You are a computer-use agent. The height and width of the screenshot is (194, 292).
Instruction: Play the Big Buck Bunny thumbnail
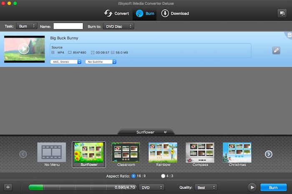pos(24,49)
